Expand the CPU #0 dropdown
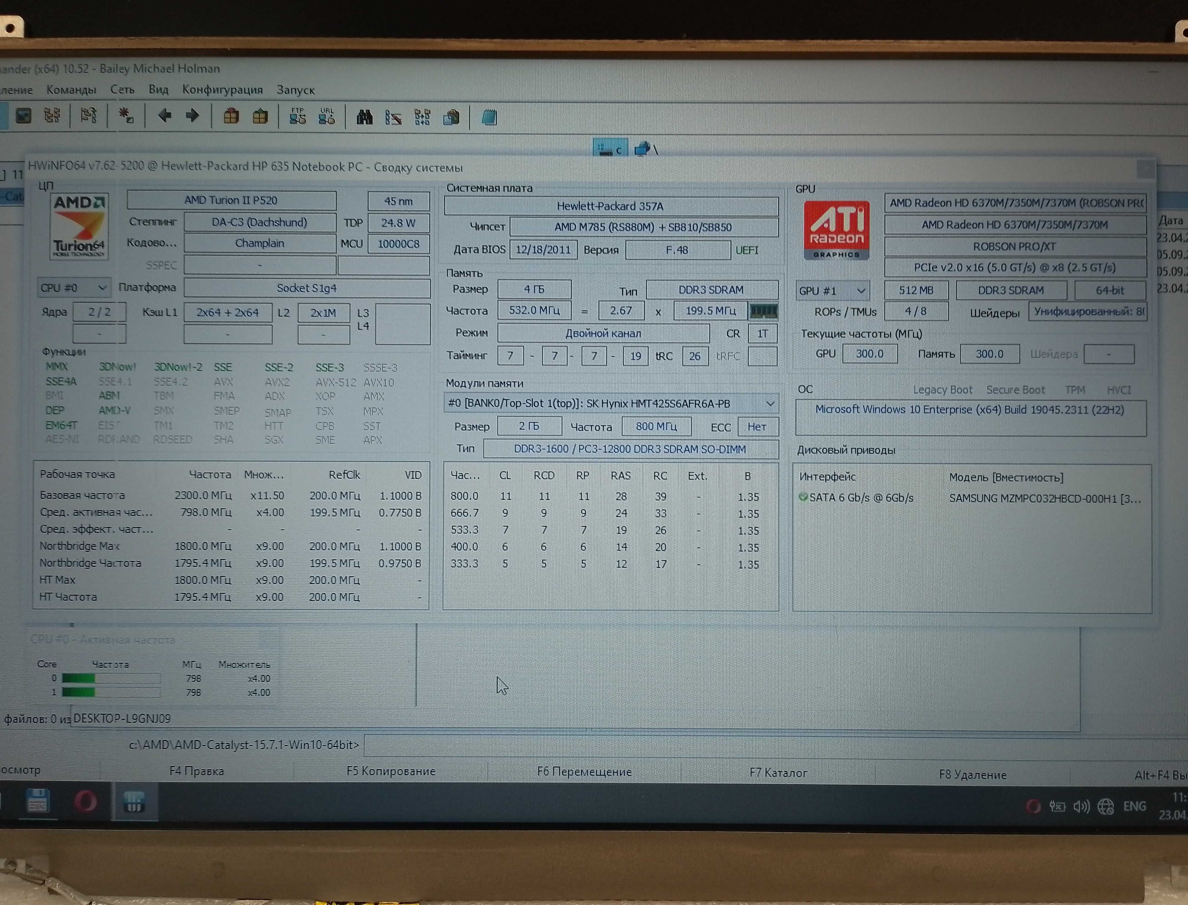1188x905 pixels. click(74, 288)
